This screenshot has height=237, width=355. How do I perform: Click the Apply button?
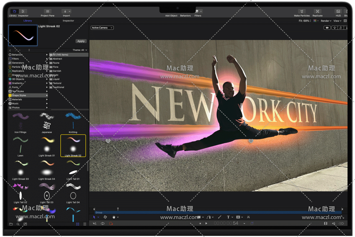pyautogui.click(x=81, y=41)
